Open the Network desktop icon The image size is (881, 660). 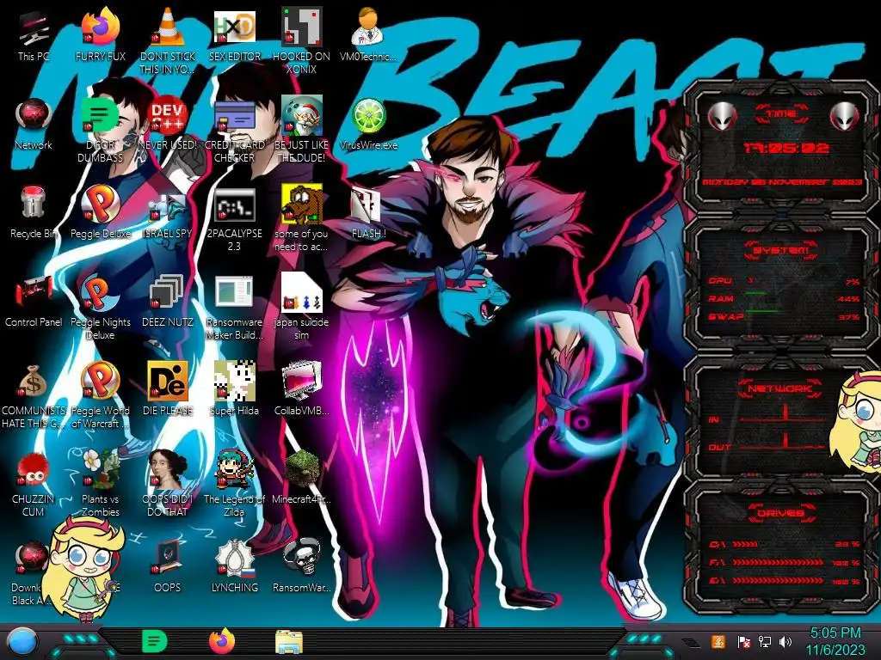(34, 124)
